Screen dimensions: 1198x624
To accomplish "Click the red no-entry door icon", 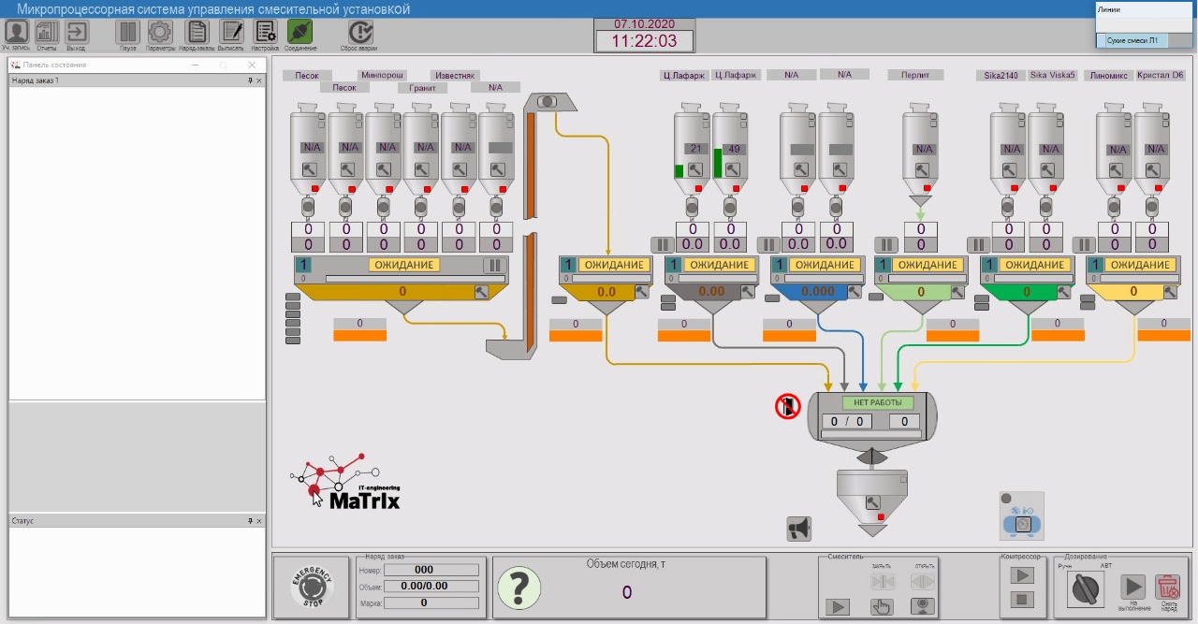I will pos(787,406).
